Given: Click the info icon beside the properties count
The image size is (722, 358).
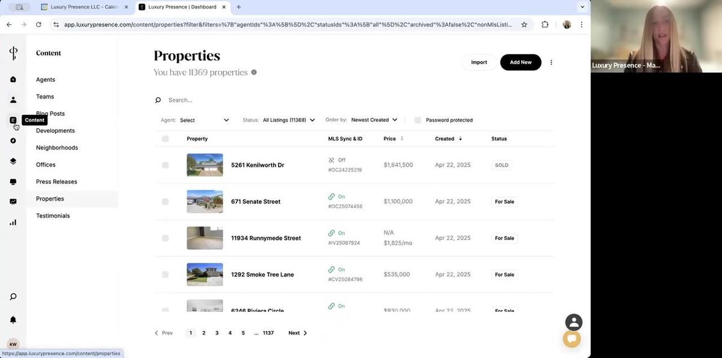Looking at the screenshot, I should (x=254, y=72).
